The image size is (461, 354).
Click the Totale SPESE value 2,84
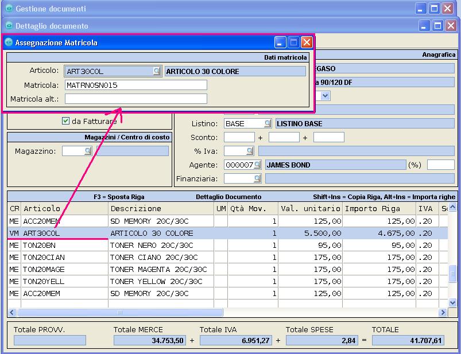tap(322, 340)
